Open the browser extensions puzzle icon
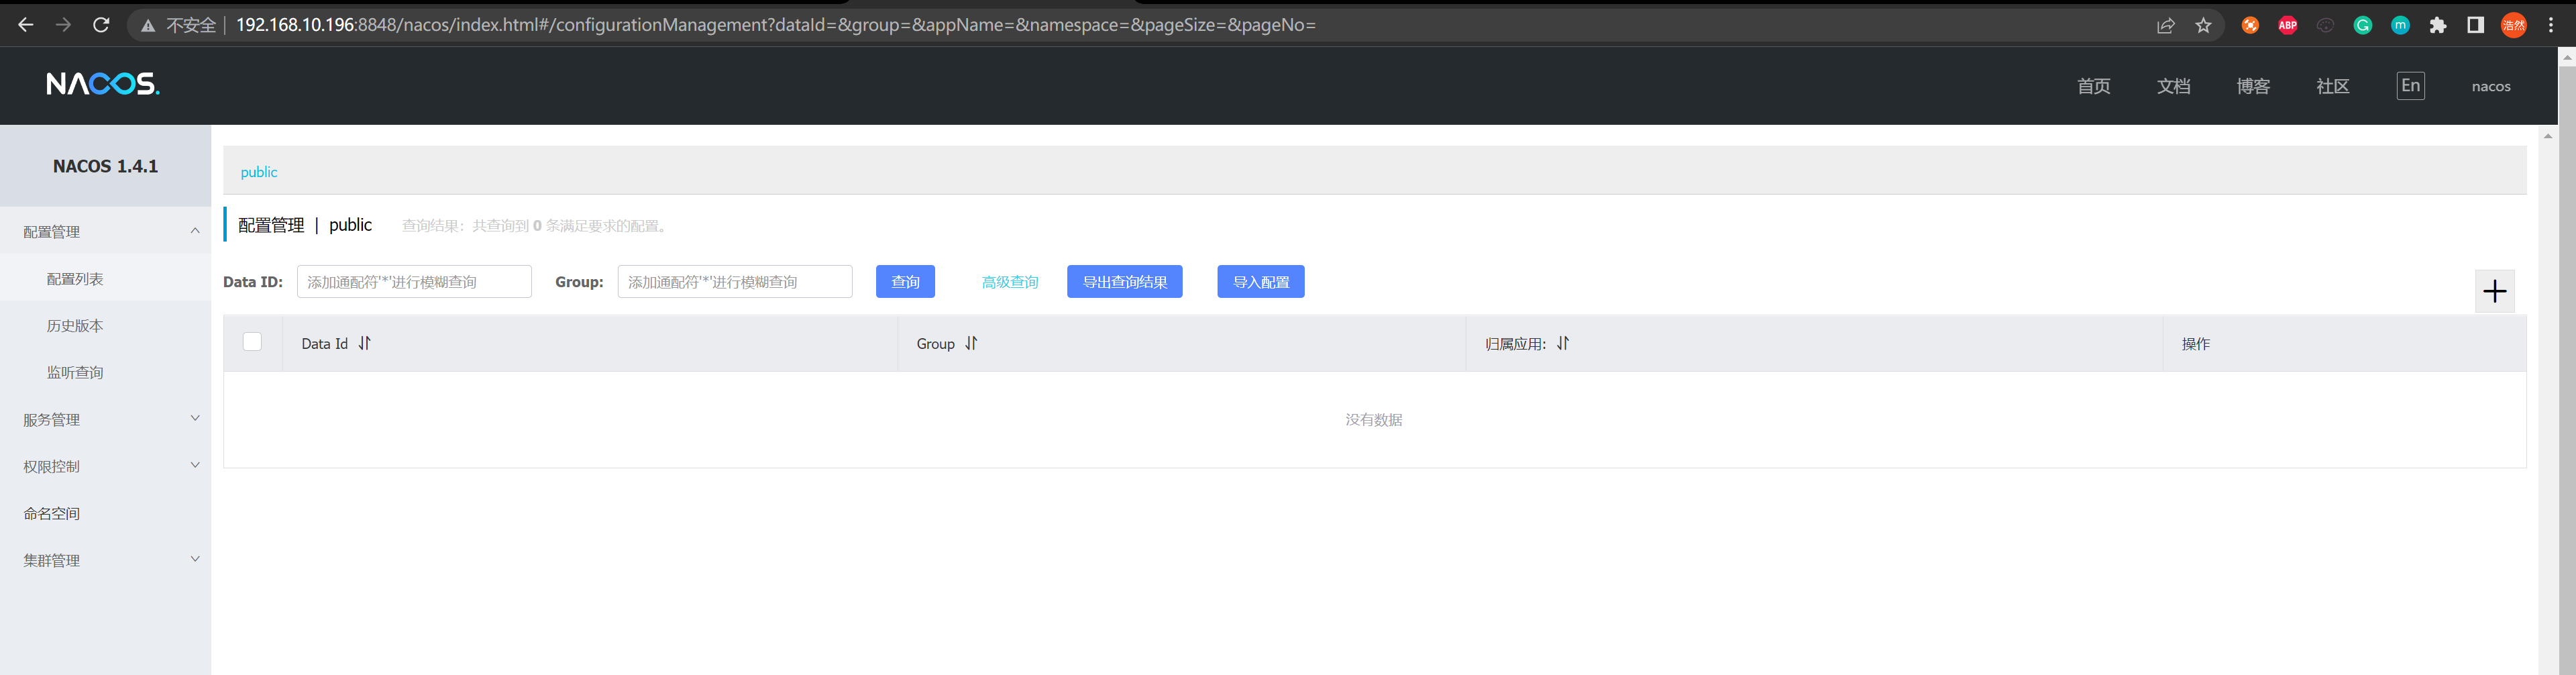This screenshot has height=675, width=2576. 2438,25
